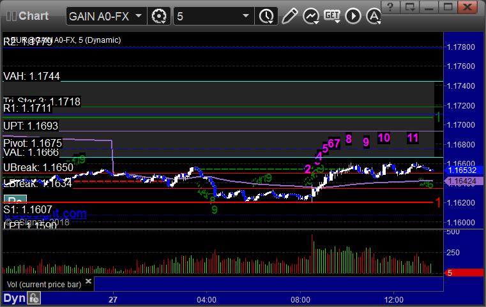Screen dimensions: 486x307
Task: Click the magenta count number 8
Action: point(349,139)
